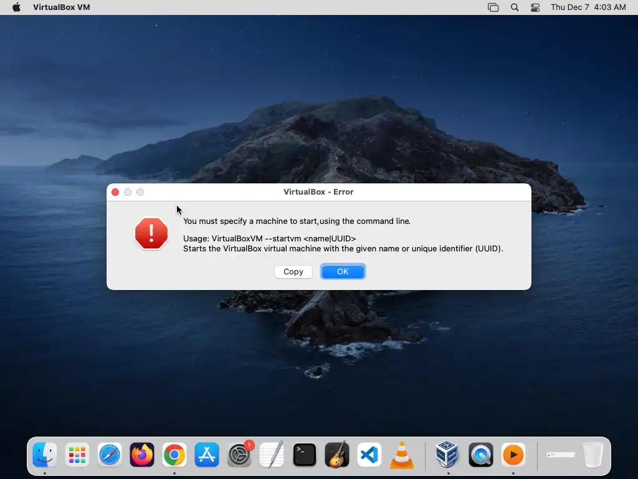This screenshot has width=638, height=479.
Task: Click the date and time in menu bar
Action: pos(588,7)
